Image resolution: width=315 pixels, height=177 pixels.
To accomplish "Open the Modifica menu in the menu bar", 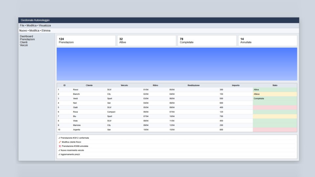I will tap(31, 26).
